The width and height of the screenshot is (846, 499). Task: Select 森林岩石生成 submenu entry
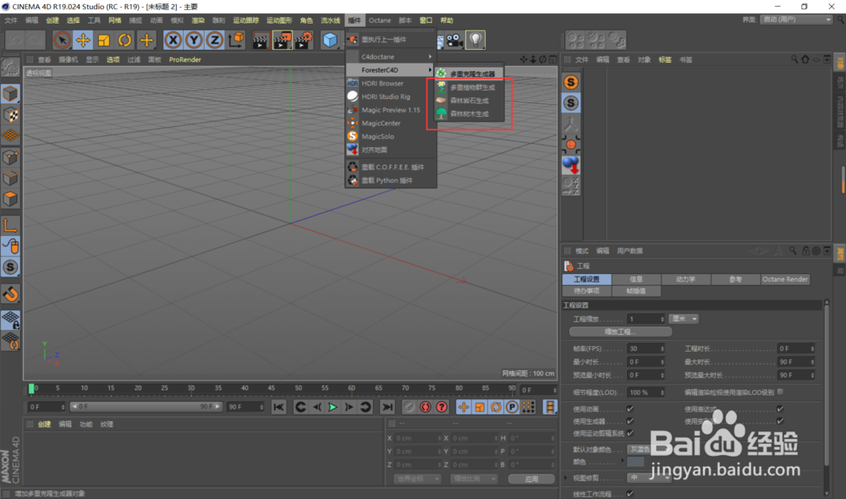pyautogui.click(x=470, y=101)
